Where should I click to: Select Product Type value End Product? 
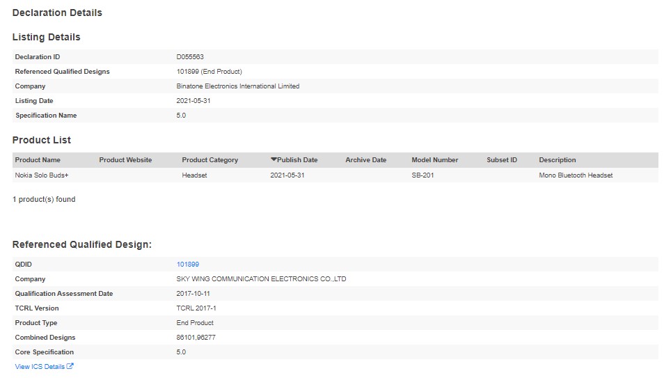click(195, 322)
